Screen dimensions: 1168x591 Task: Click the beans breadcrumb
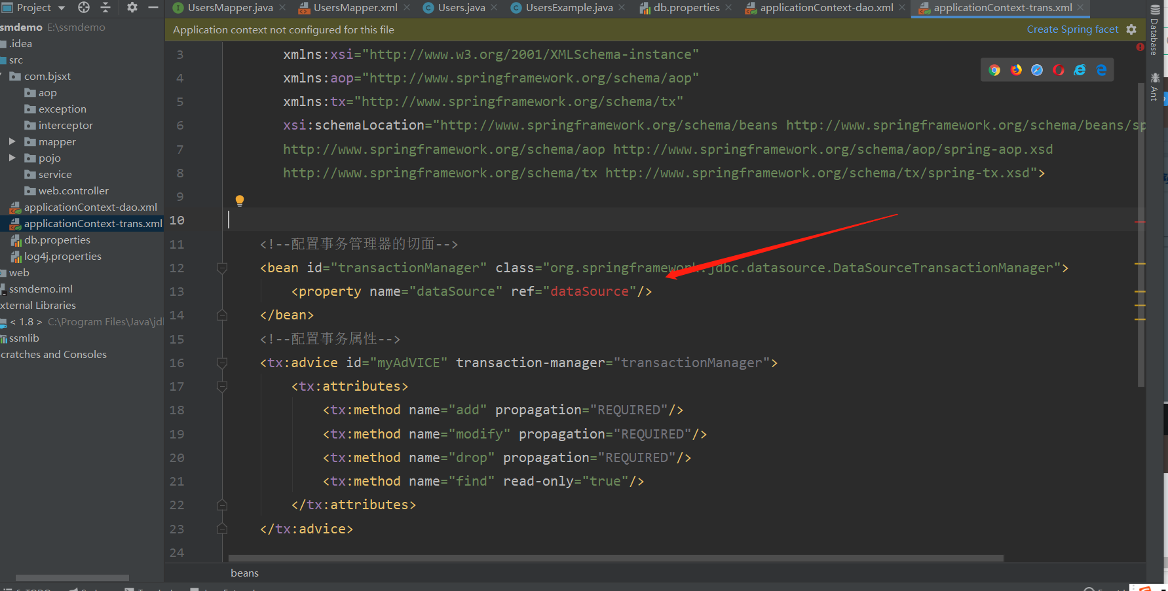tap(244, 573)
